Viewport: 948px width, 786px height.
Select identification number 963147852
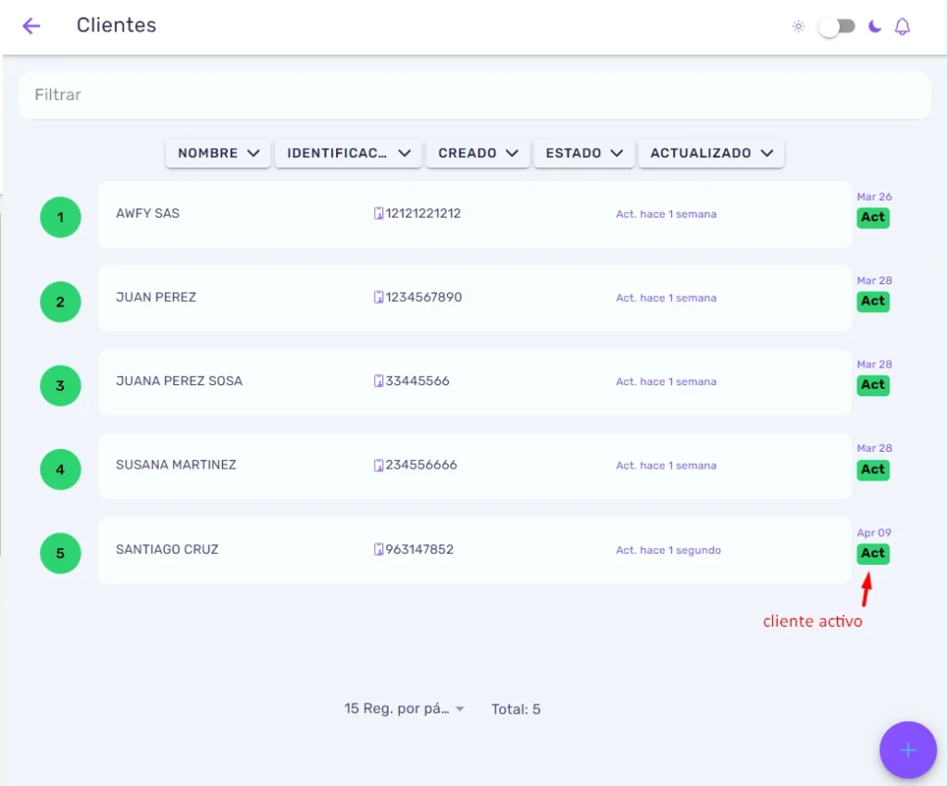419,550
